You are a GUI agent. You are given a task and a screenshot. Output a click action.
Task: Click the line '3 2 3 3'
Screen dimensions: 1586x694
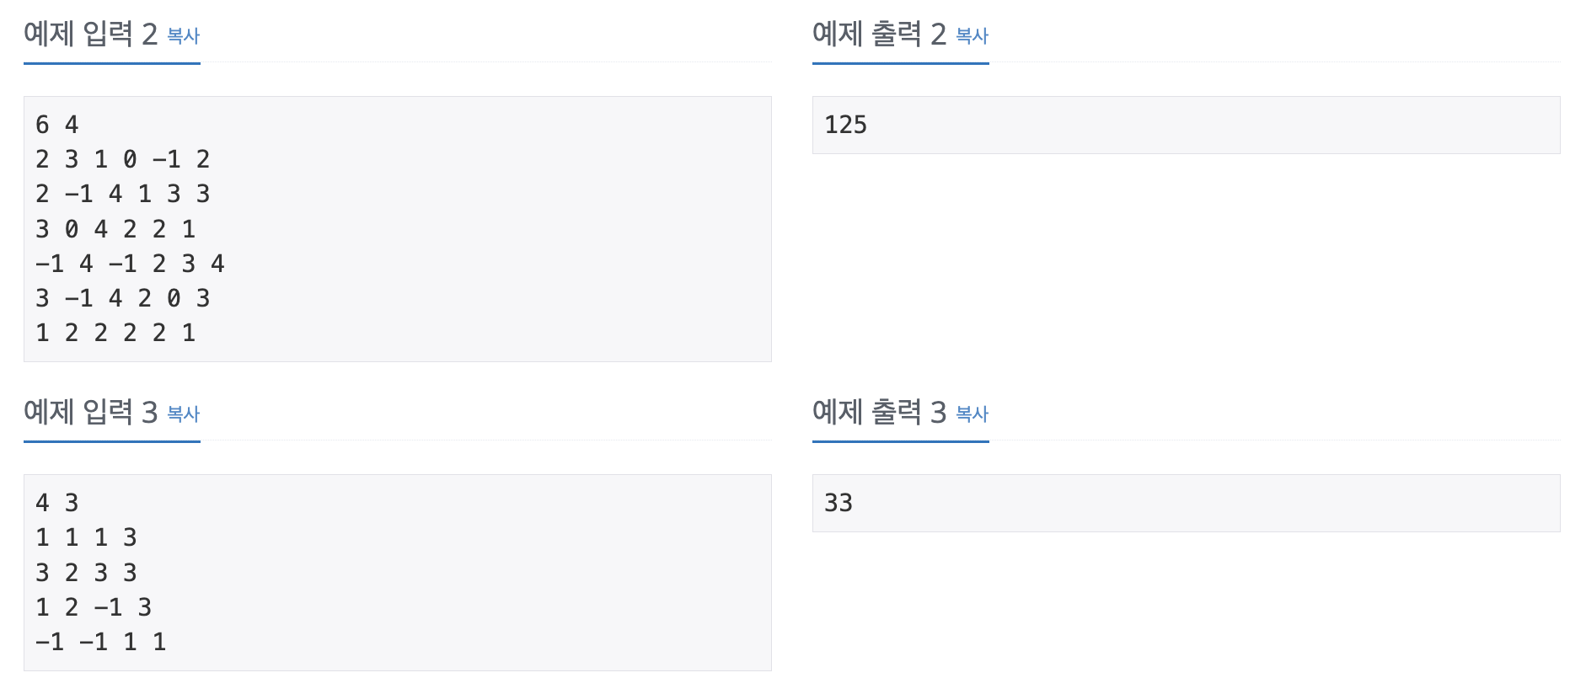click(x=87, y=572)
